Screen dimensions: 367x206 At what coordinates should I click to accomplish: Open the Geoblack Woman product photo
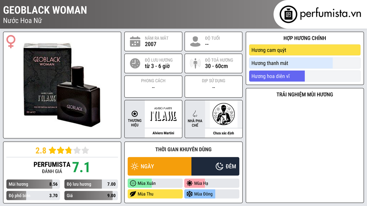click(x=62, y=85)
